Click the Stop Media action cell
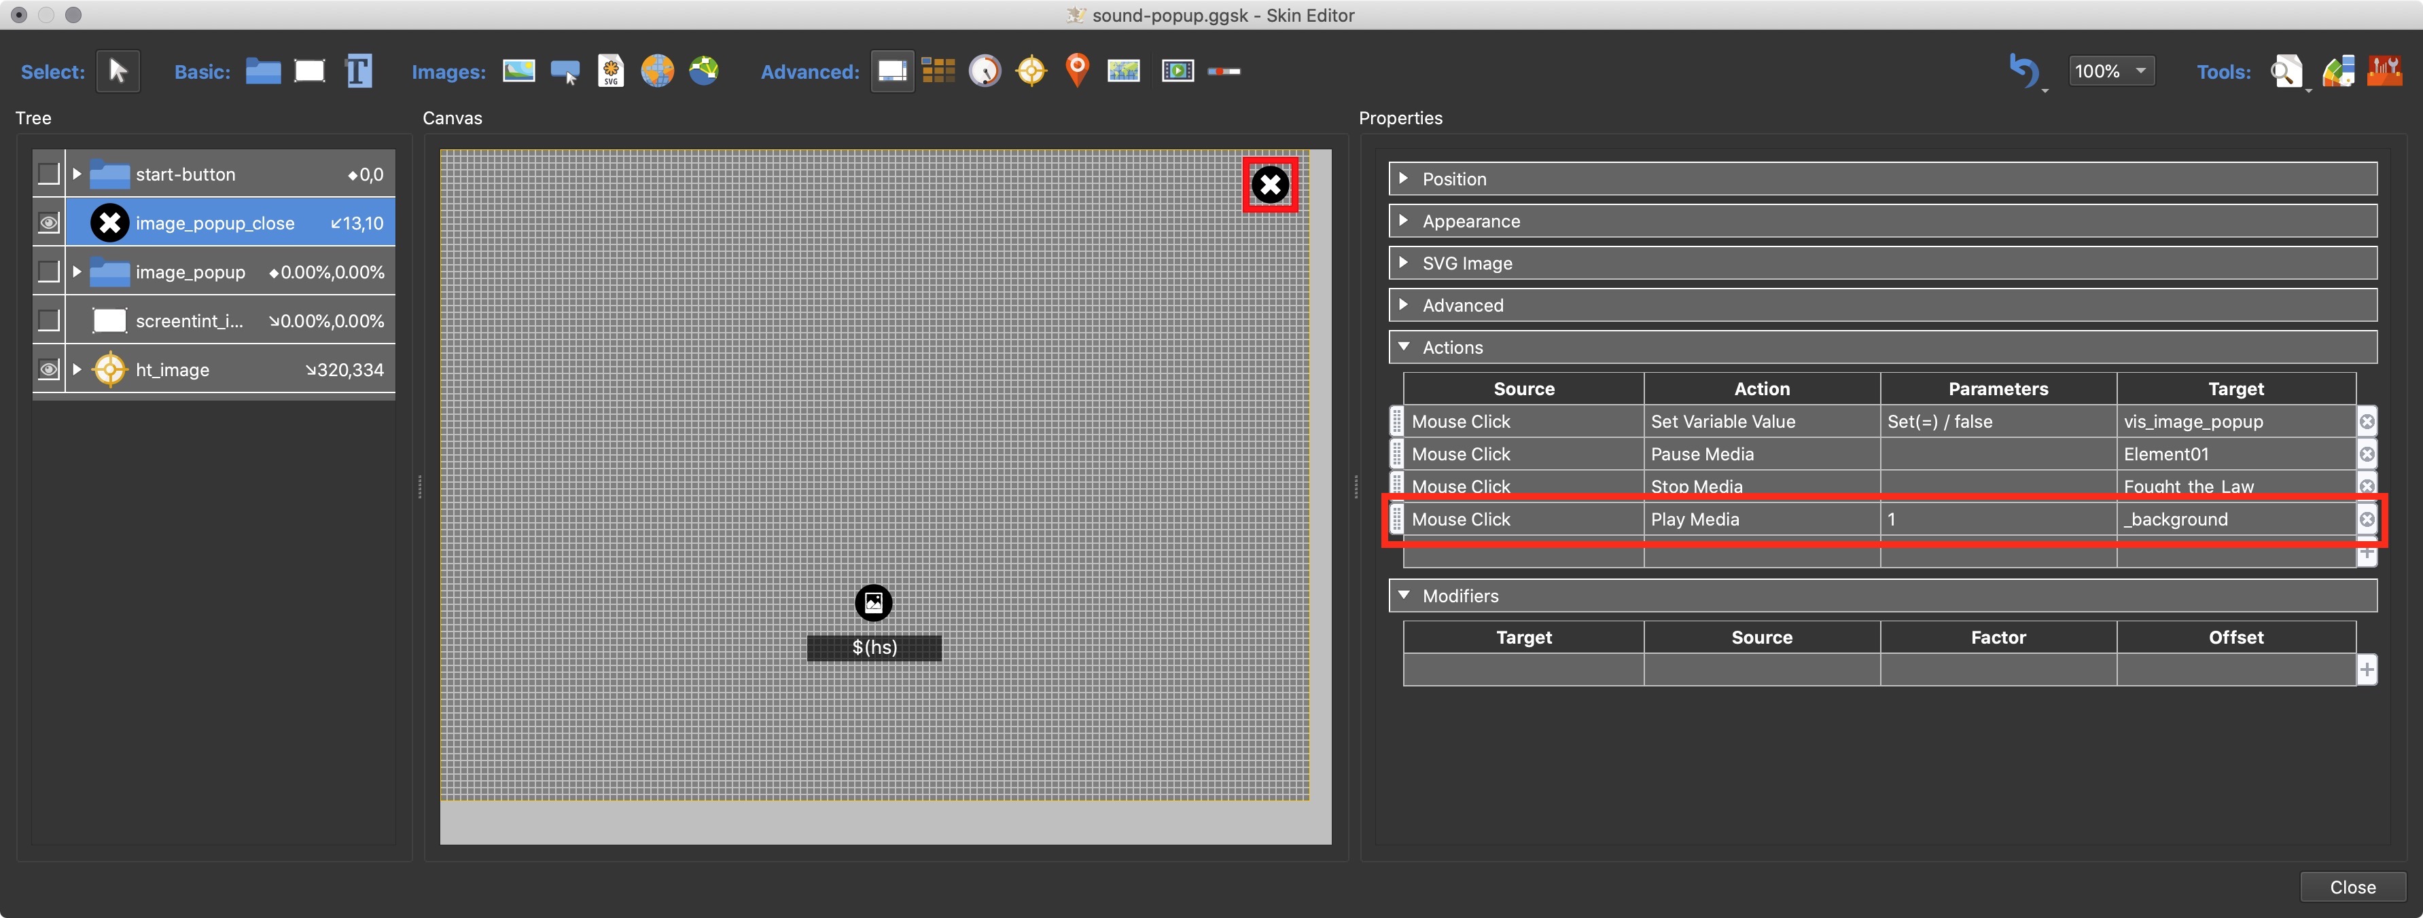Viewport: 2423px width, 918px height. pyautogui.click(x=1762, y=487)
